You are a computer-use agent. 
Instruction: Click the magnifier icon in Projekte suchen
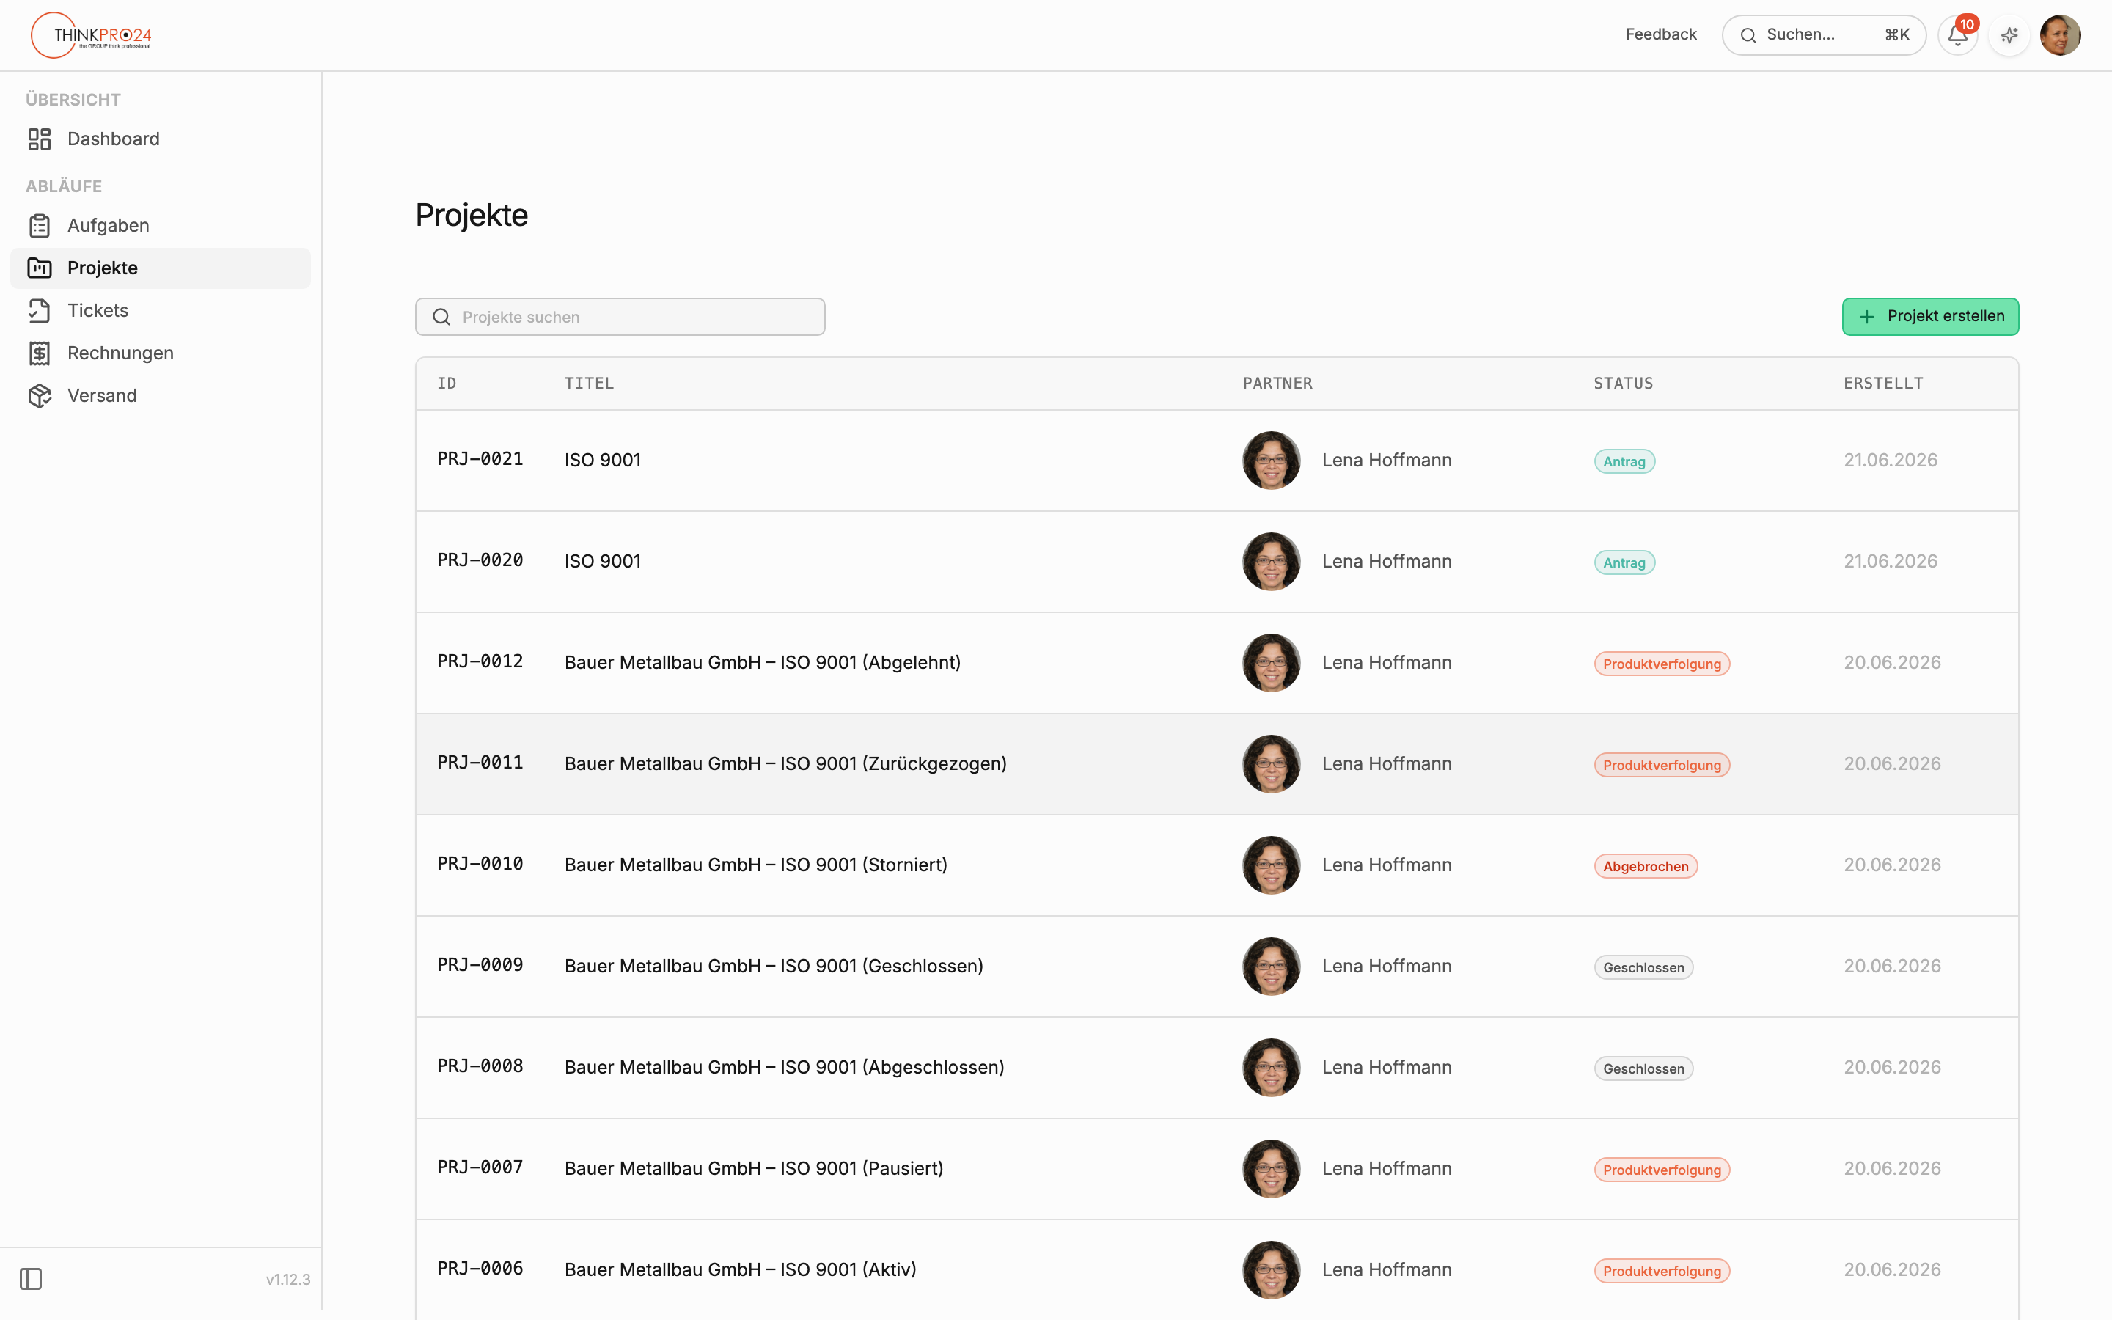click(x=441, y=317)
